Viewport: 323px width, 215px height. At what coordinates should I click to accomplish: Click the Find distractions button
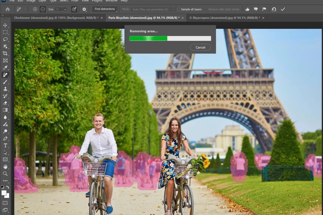(x=105, y=9)
